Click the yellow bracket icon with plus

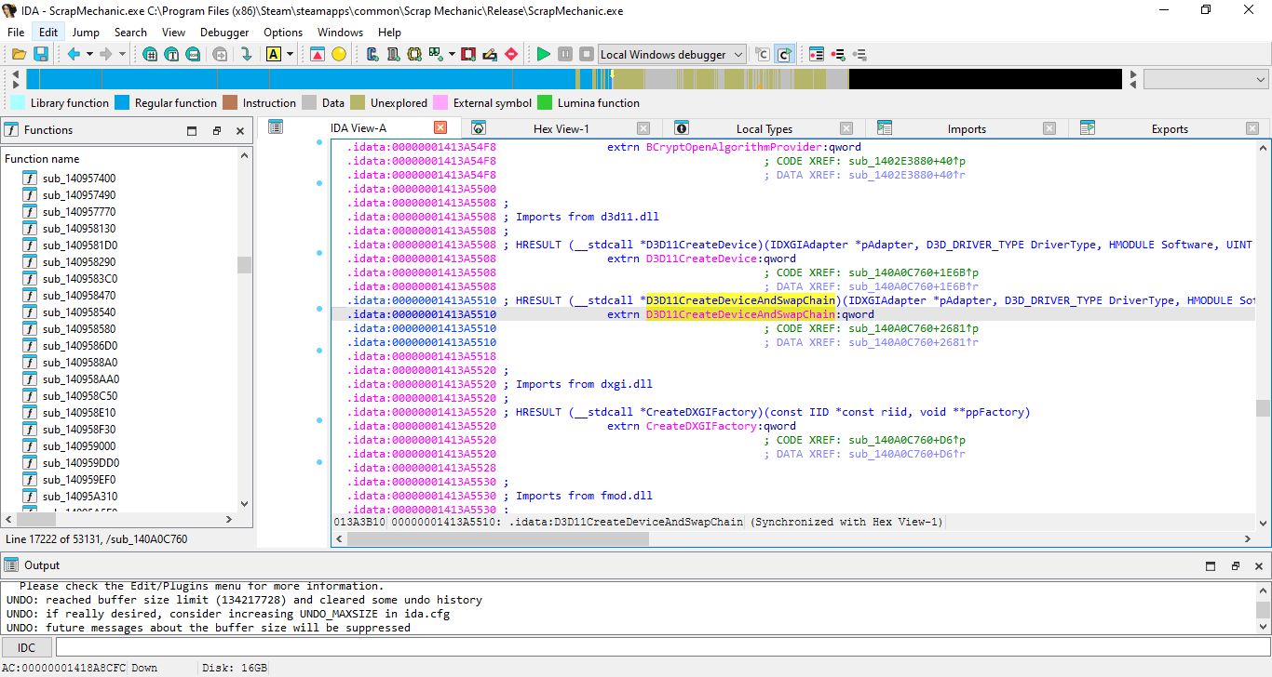pyautogui.click(x=414, y=55)
